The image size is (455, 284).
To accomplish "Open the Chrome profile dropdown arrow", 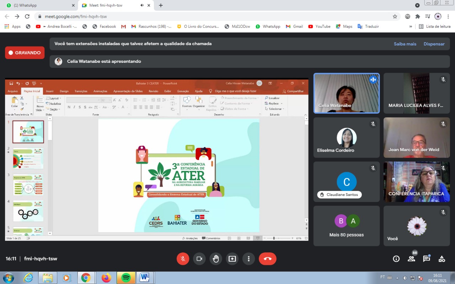I will pyautogui.click(x=417, y=5).
